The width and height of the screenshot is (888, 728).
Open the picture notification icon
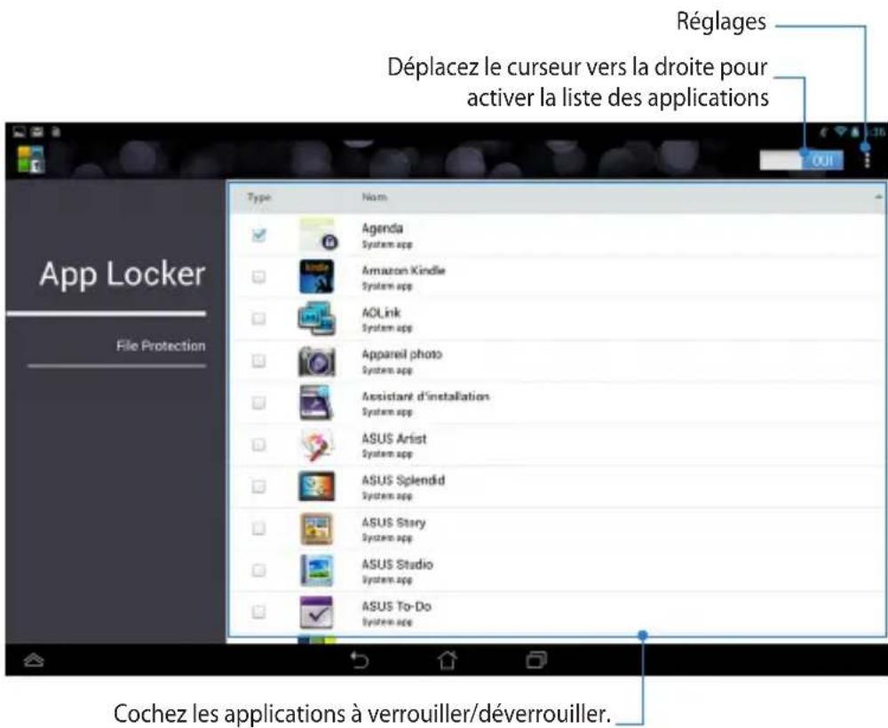[20, 132]
